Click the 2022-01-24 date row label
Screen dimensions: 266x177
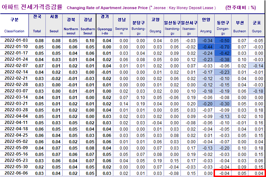coord(16,59)
